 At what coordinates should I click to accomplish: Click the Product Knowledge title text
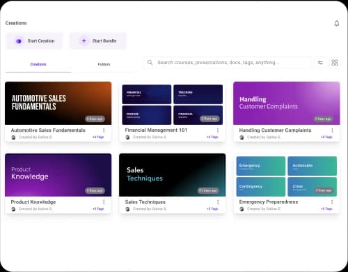pyautogui.click(x=33, y=202)
